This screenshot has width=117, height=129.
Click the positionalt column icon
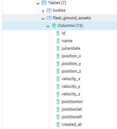[58, 117]
